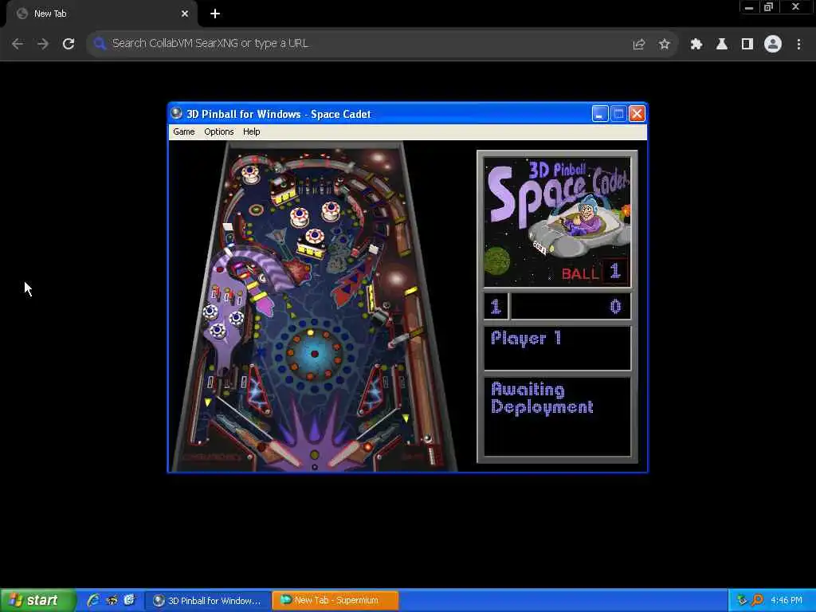Open the browser profile avatar
The height and width of the screenshot is (612, 816).
[x=773, y=45]
